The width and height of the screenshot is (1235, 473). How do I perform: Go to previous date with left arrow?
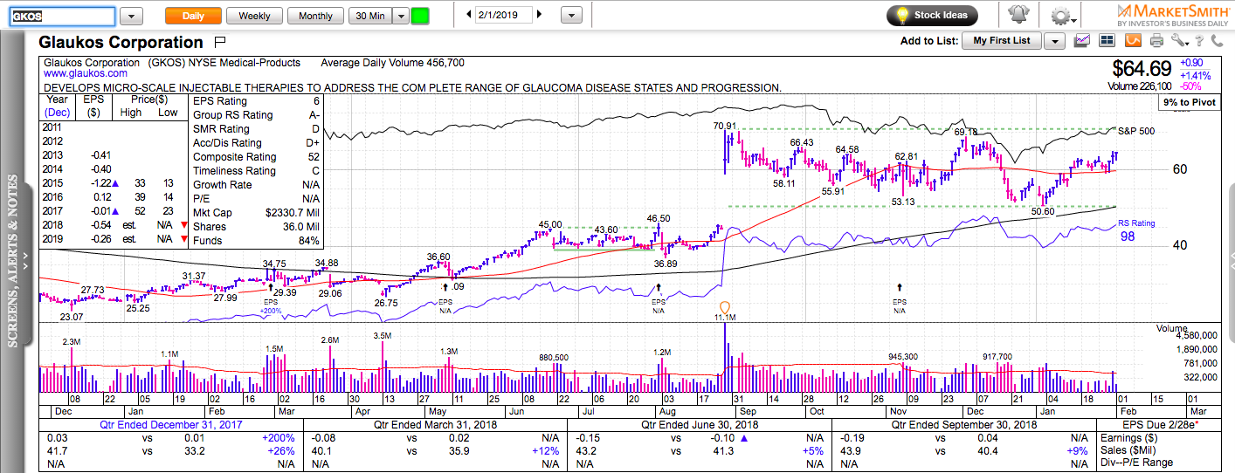469,15
